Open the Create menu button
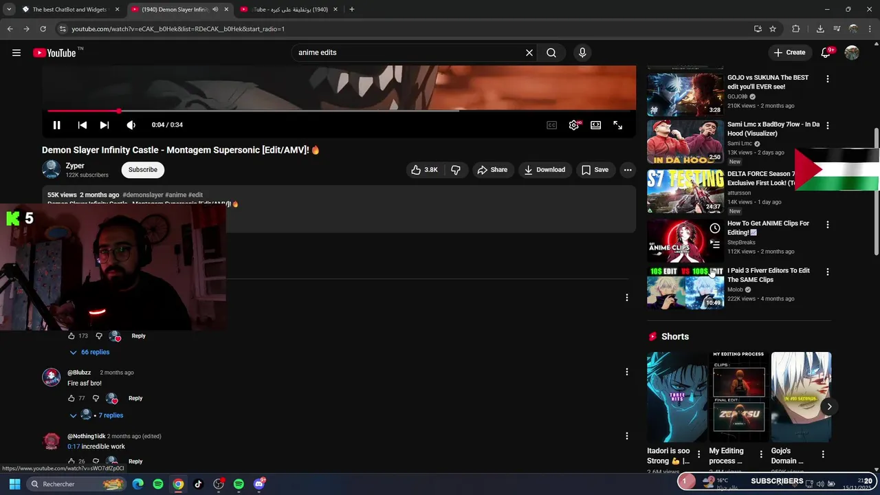 pos(789,52)
